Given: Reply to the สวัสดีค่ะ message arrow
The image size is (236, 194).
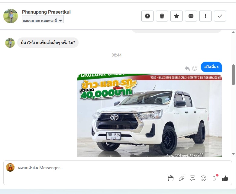Looking at the screenshot, I should [187, 68].
